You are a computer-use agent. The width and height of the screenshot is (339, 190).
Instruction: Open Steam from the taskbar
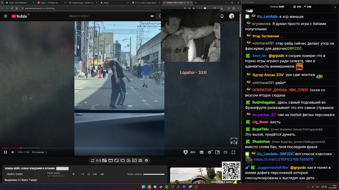tap(161, 187)
